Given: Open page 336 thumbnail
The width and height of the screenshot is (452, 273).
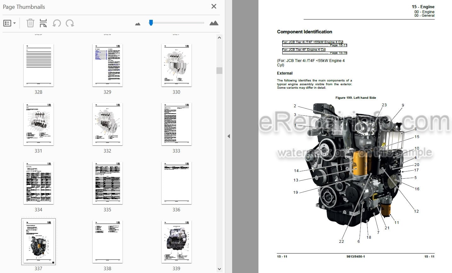Looking at the screenshot, I should coord(176,183).
